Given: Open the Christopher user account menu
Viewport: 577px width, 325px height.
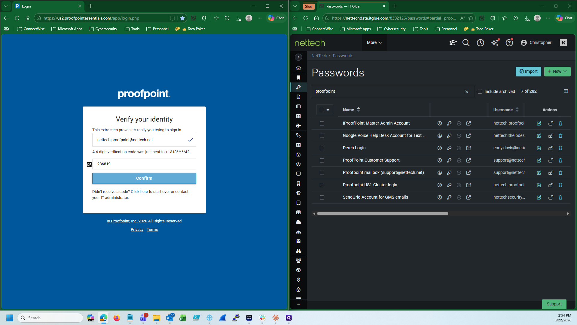Looking at the screenshot, I should (536, 43).
